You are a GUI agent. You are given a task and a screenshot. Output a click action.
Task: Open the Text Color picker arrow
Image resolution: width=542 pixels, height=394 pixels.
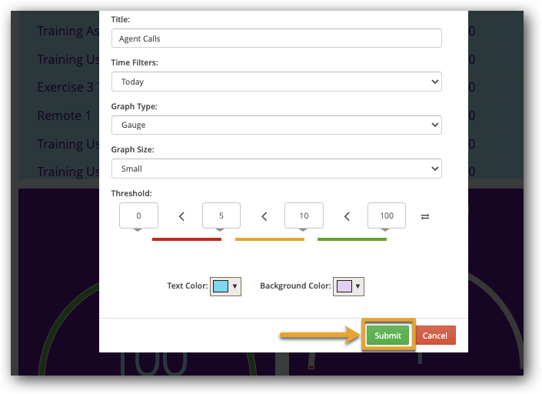click(x=234, y=286)
